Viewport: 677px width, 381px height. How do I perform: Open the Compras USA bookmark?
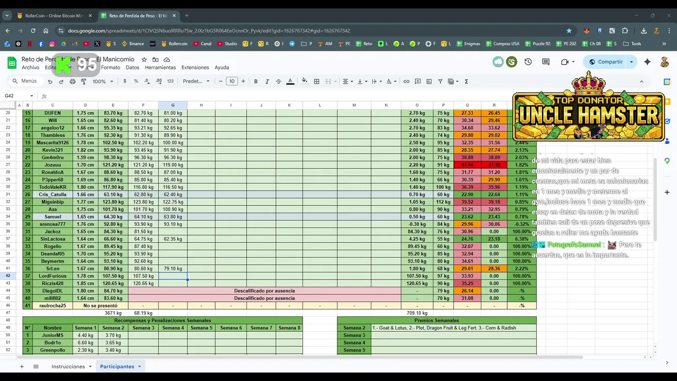click(502, 44)
